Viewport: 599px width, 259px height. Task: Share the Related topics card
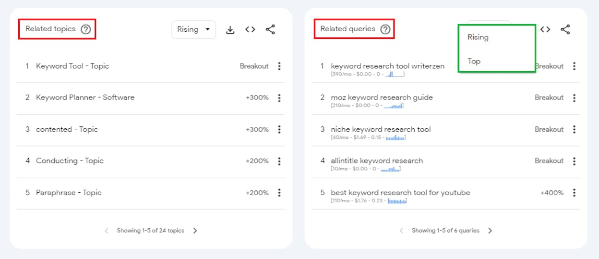pos(270,29)
